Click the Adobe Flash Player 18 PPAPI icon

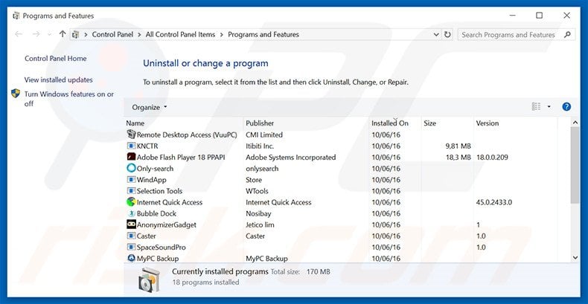[x=131, y=157]
